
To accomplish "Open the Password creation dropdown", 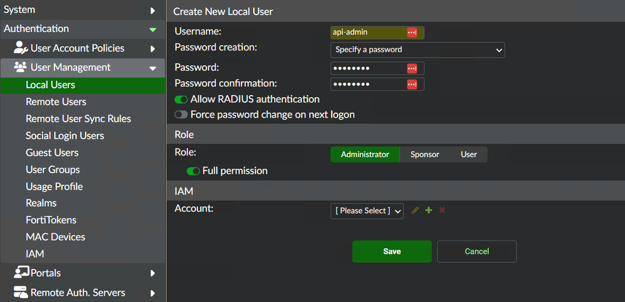I will pyautogui.click(x=417, y=49).
